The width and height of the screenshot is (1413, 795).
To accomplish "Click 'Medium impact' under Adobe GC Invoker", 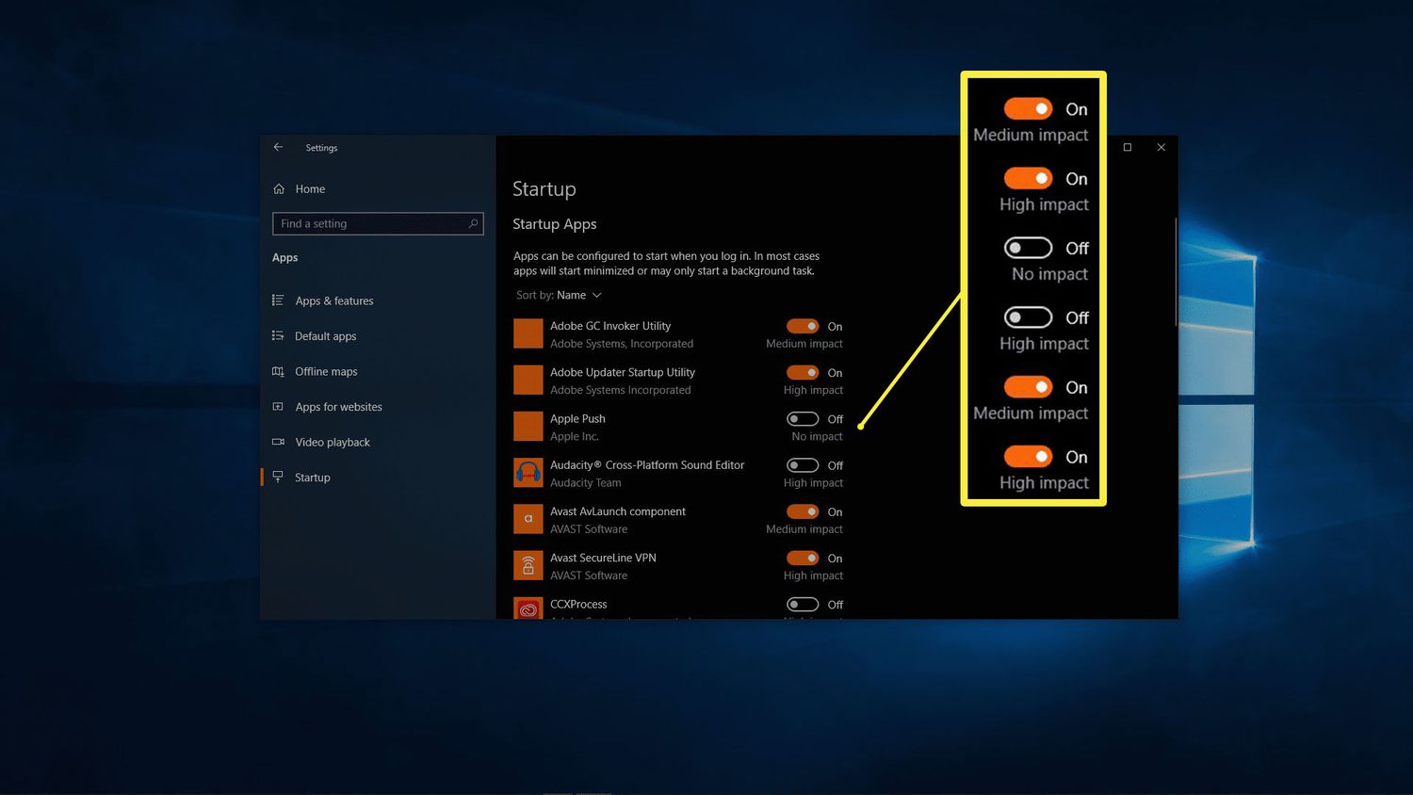I will (804, 344).
